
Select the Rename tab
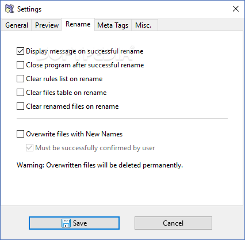78,24
